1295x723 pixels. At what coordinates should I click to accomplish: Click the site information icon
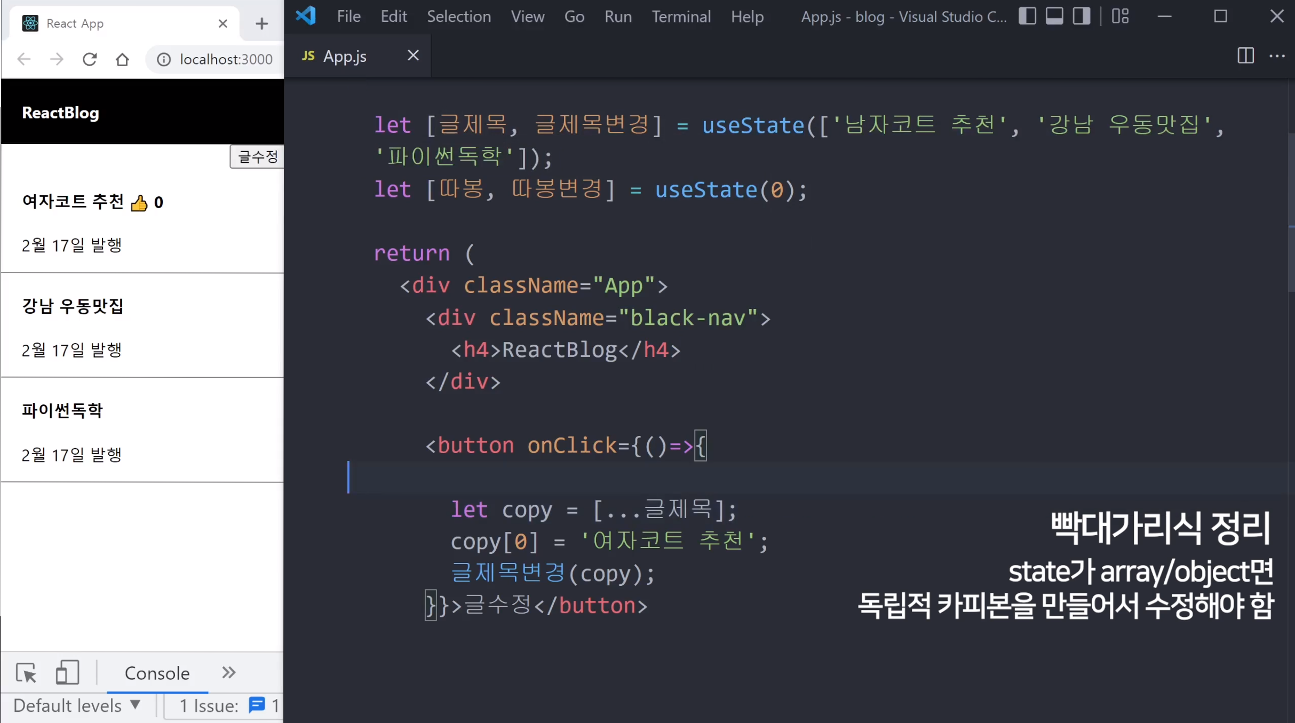point(164,59)
